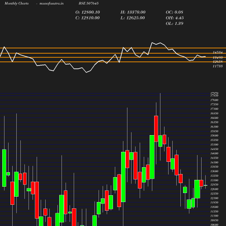Click the 11350 price axis label
The height and width of the screenshot is (226, 226).
coord(214,212)
